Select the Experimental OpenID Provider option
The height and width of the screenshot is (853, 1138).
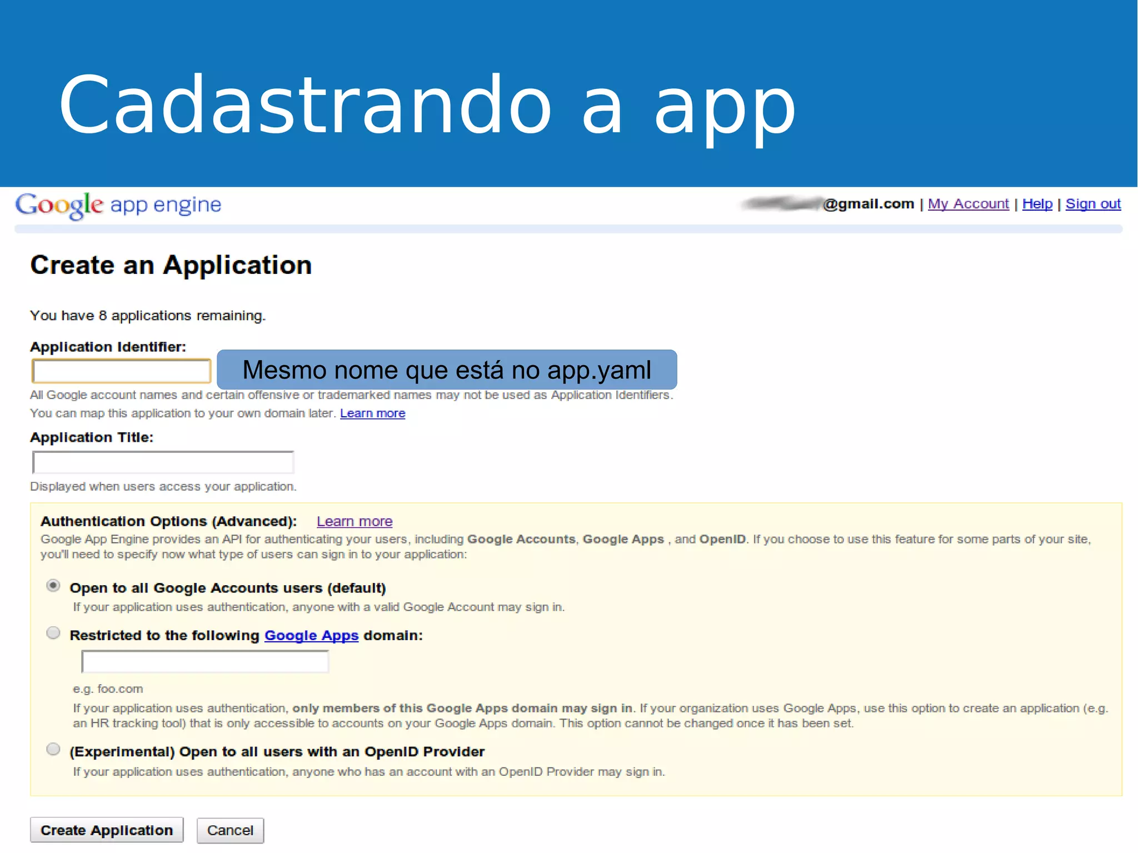53,749
